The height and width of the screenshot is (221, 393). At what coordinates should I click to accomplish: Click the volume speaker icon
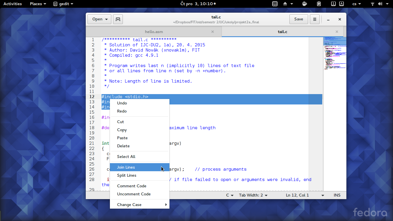[x=380, y=4]
